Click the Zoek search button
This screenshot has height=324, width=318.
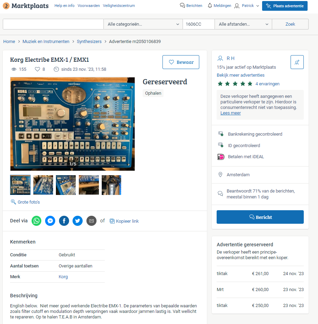[290, 24]
